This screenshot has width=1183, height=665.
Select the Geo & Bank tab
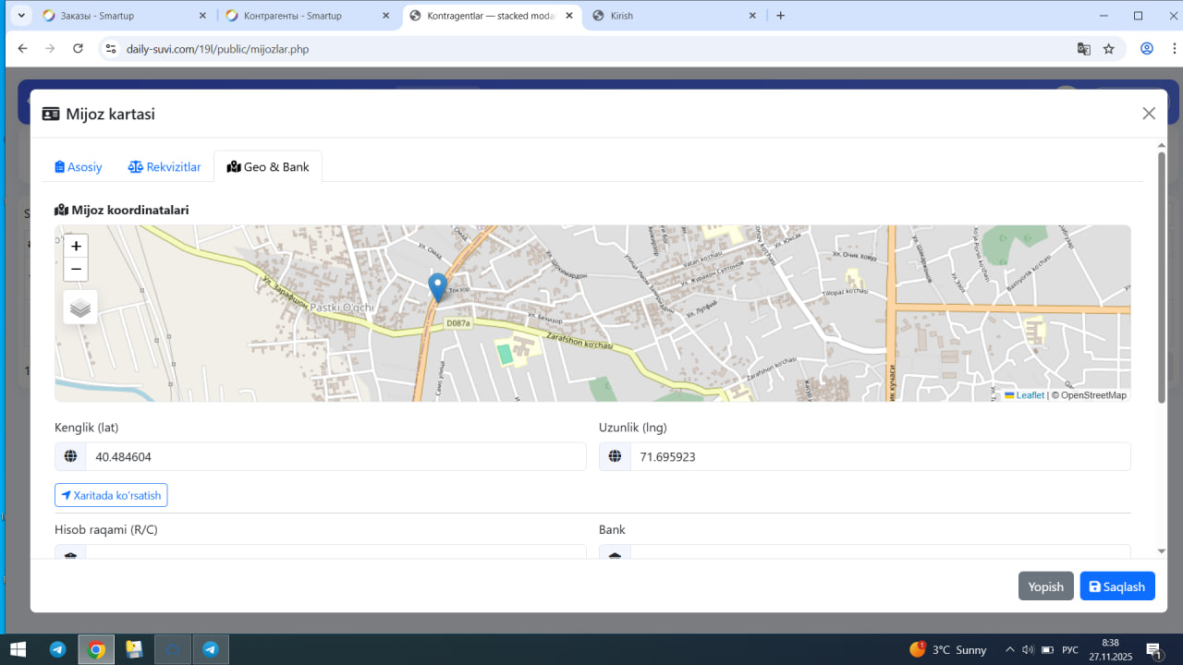[x=268, y=167]
